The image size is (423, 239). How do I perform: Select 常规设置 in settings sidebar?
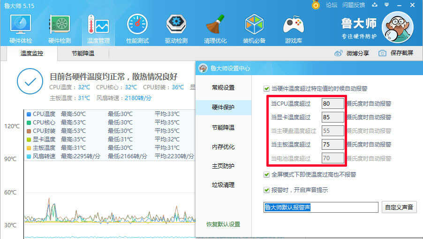[x=223, y=88]
